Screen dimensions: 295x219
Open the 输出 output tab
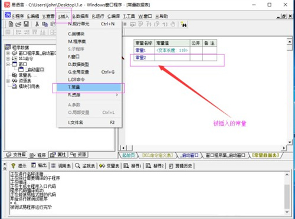(39, 166)
